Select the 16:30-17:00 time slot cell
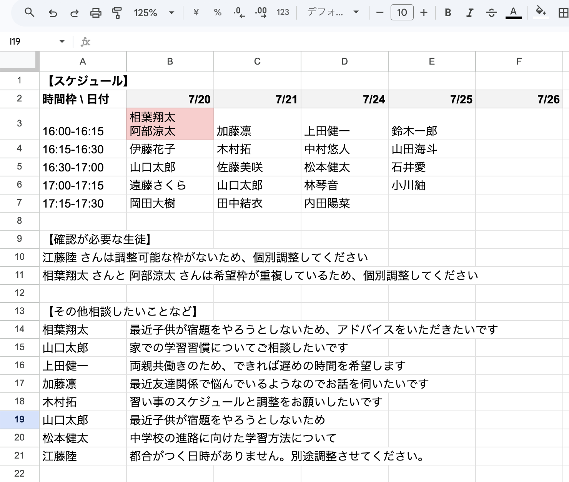 point(83,167)
